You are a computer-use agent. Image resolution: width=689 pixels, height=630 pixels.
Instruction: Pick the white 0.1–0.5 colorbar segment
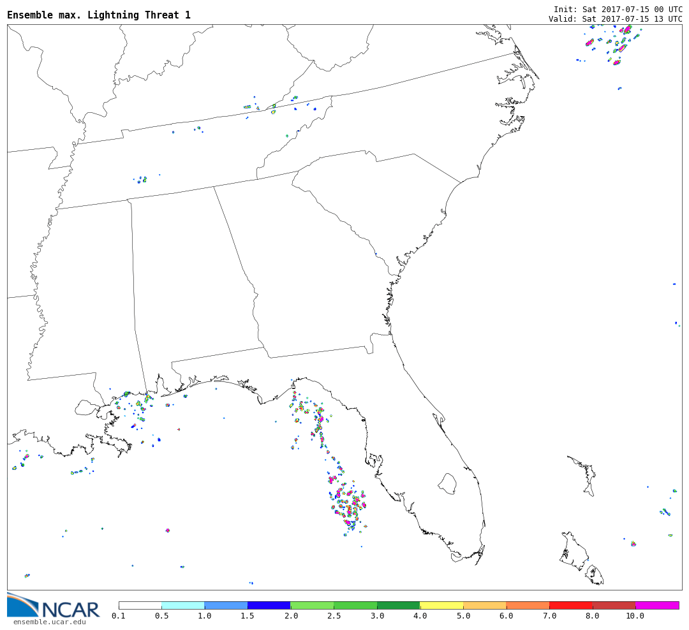point(140,605)
